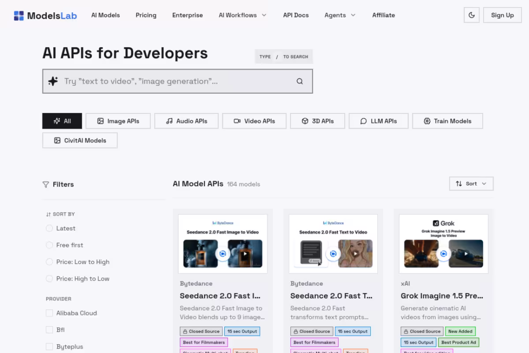Open the Enterprise nav link

187,15
